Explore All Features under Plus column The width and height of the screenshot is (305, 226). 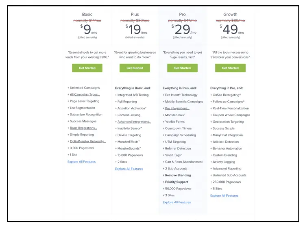coord(129,169)
